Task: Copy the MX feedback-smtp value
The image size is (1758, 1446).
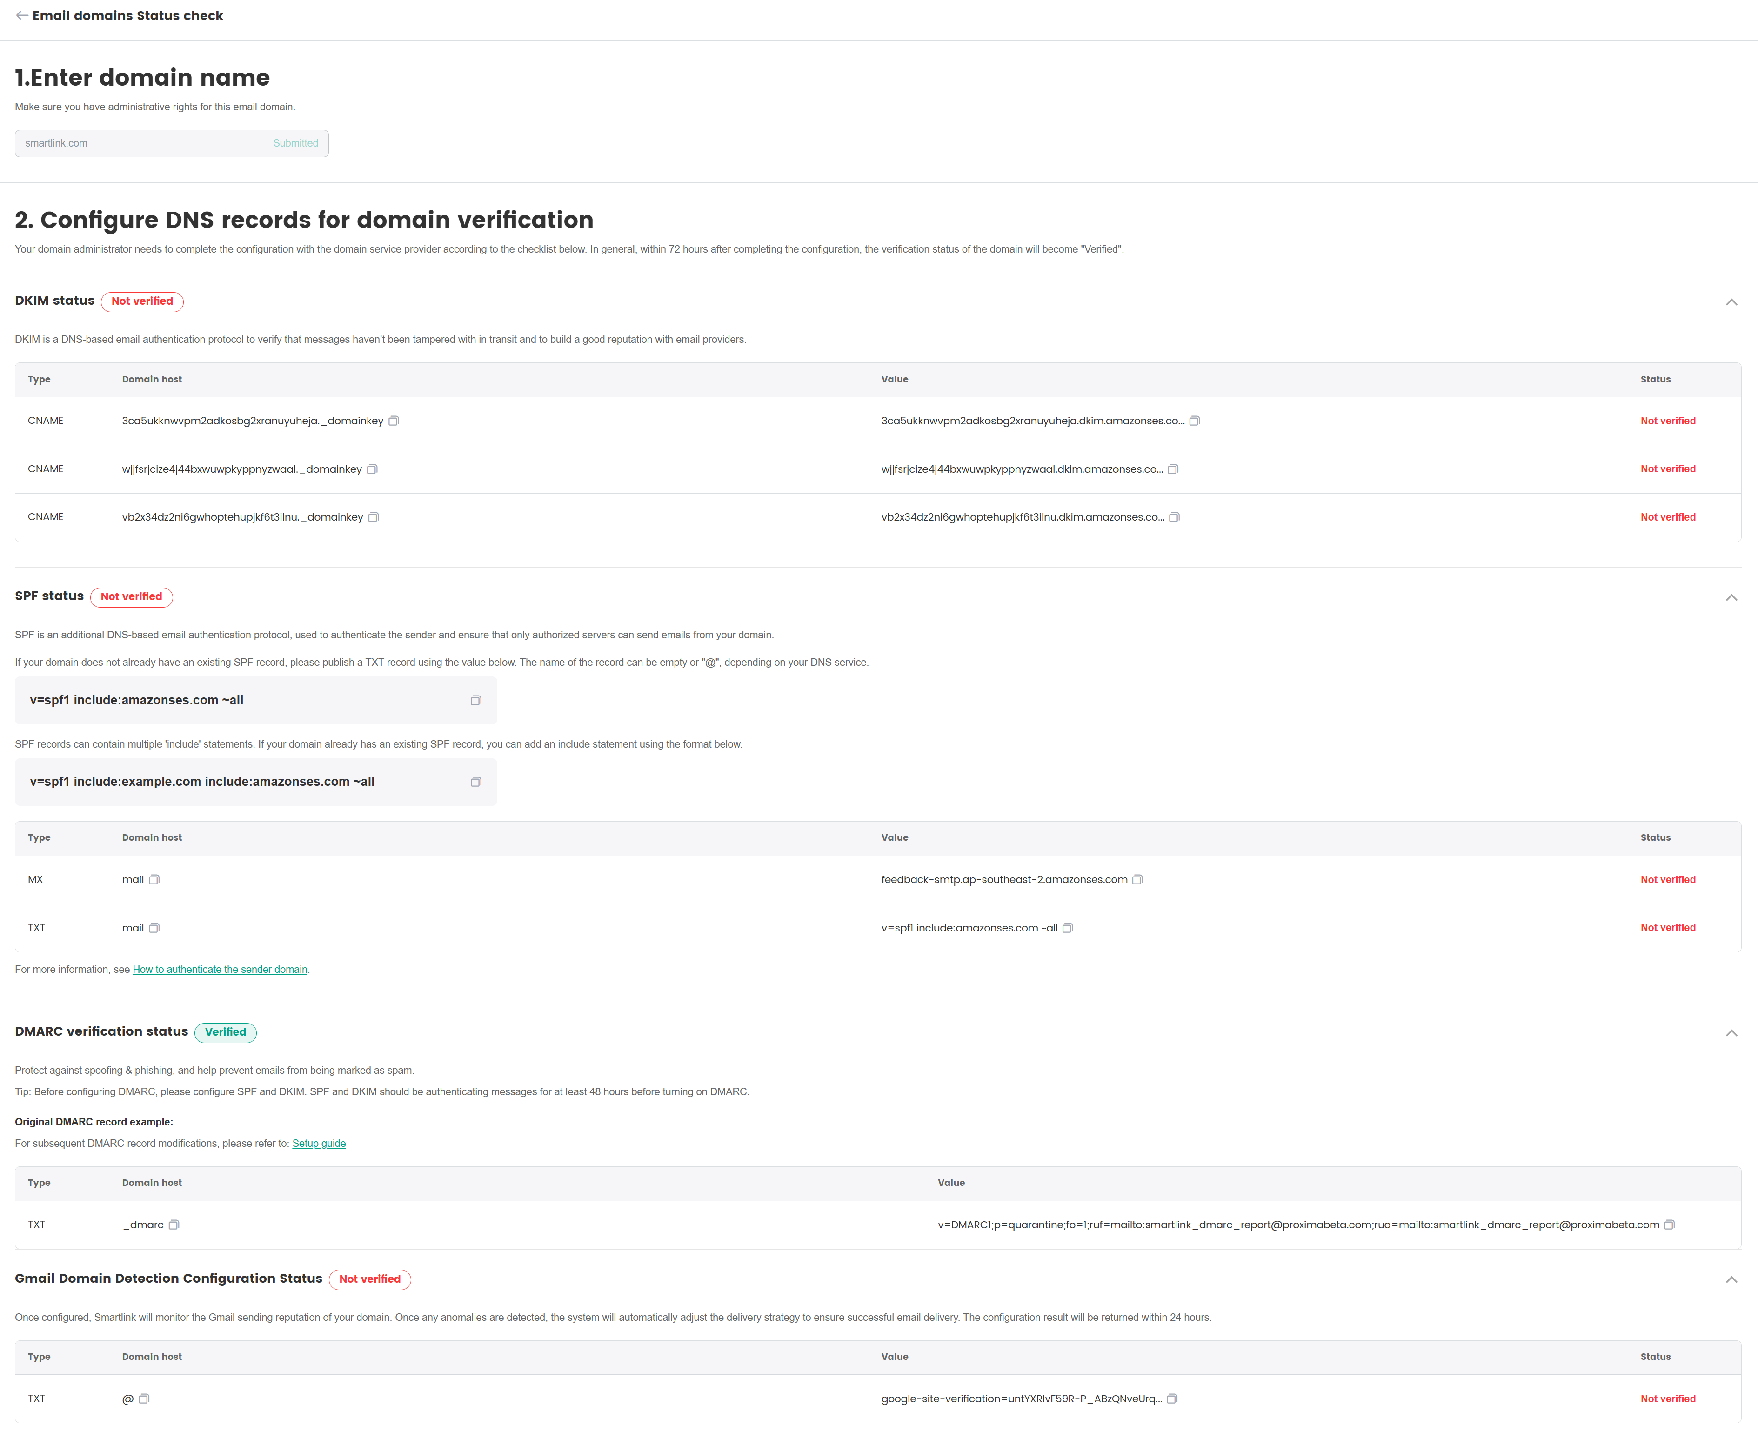Action: [x=1137, y=880]
